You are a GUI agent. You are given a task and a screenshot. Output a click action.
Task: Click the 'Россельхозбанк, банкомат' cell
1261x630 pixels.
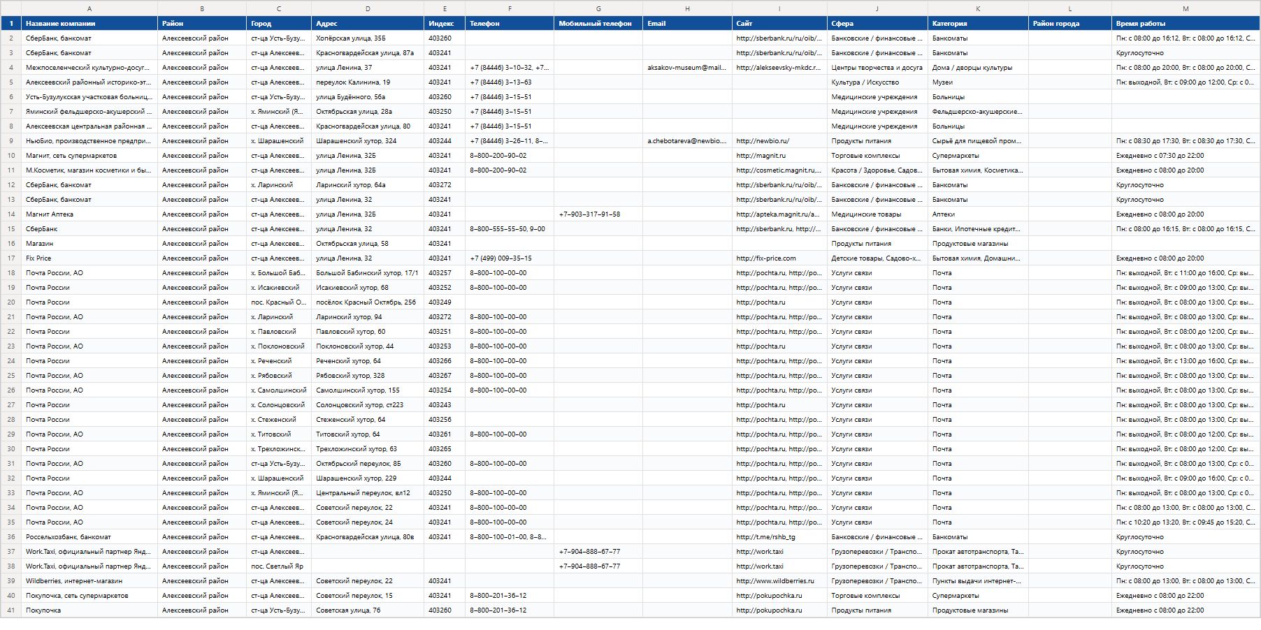click(x=89, y=537)
